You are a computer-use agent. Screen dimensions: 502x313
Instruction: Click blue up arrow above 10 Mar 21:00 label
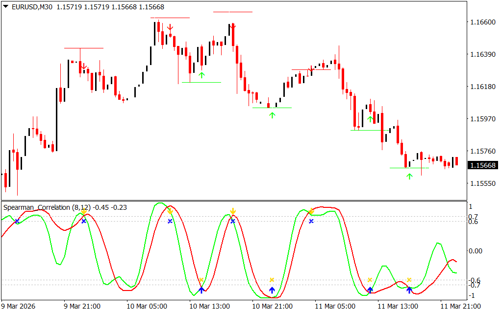tap(272, 290)
